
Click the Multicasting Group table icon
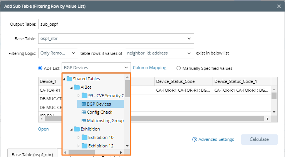pyautogui.click(x=84, y=121)
